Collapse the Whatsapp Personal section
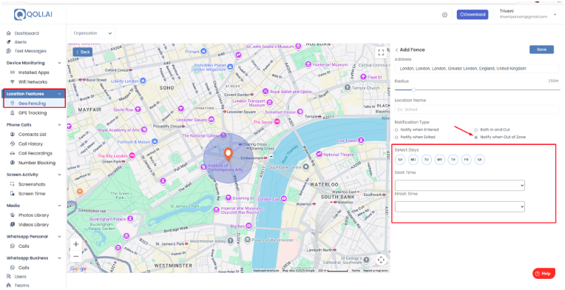 [x=59, y=237]
